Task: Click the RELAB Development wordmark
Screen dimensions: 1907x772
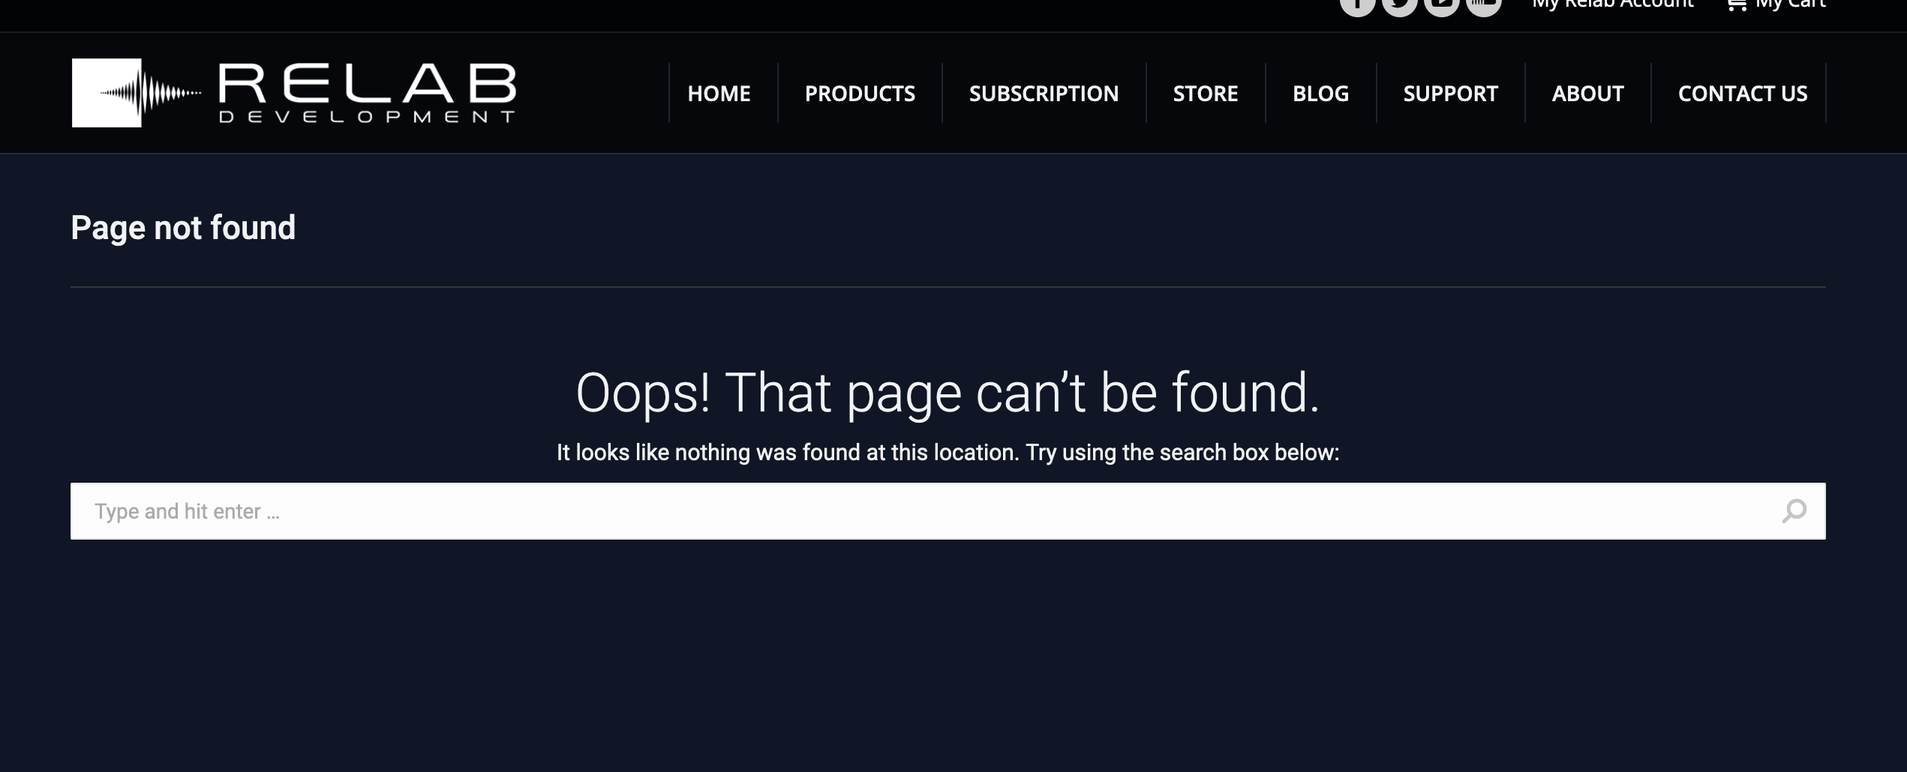Action: click(367, 93)
